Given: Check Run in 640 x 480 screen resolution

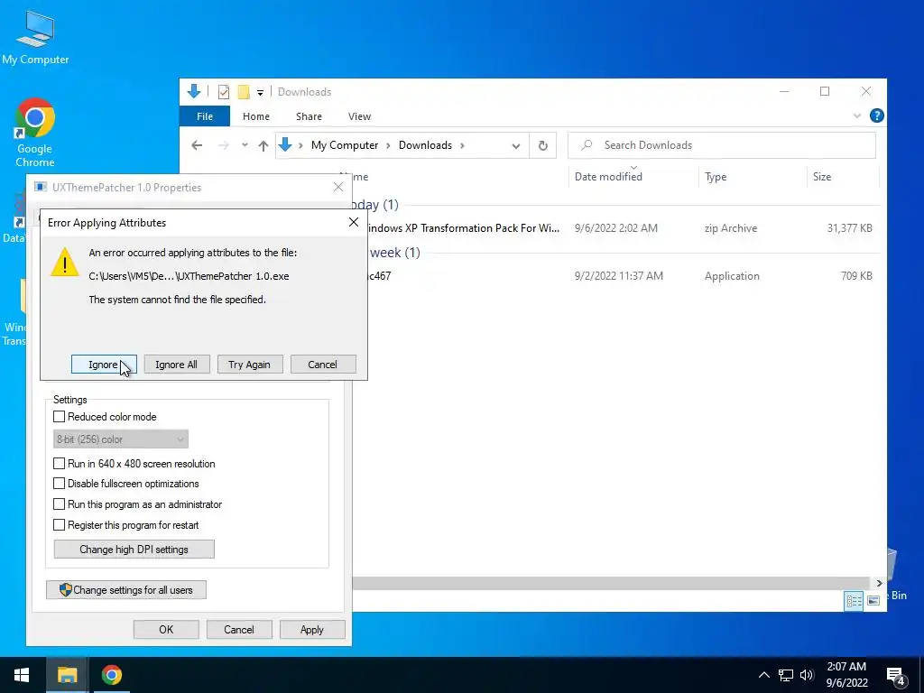Looking at the screenshot, I should (x=59, y=464).
